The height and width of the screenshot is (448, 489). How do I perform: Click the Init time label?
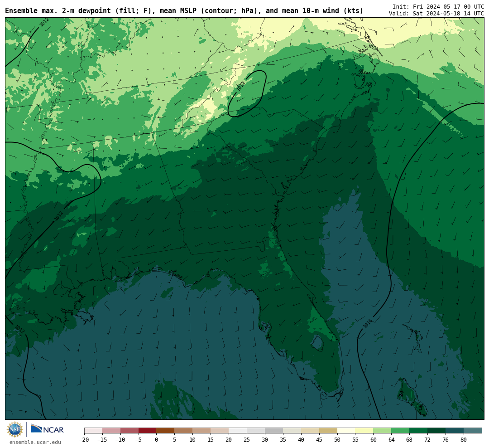[x=438, y=6]
